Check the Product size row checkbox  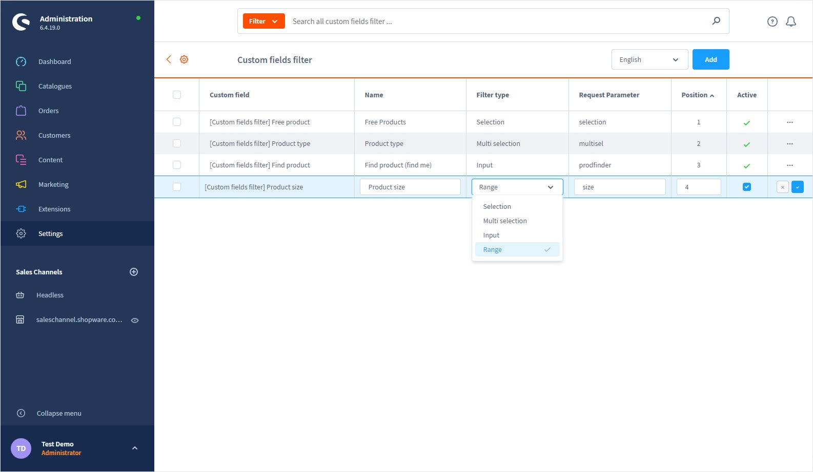(177, 187)
